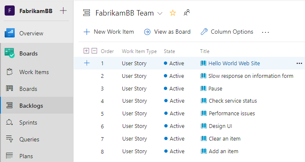Click the State column header
Image resolution: width=305 pixels, height=162 pixels.
(169, 51)
